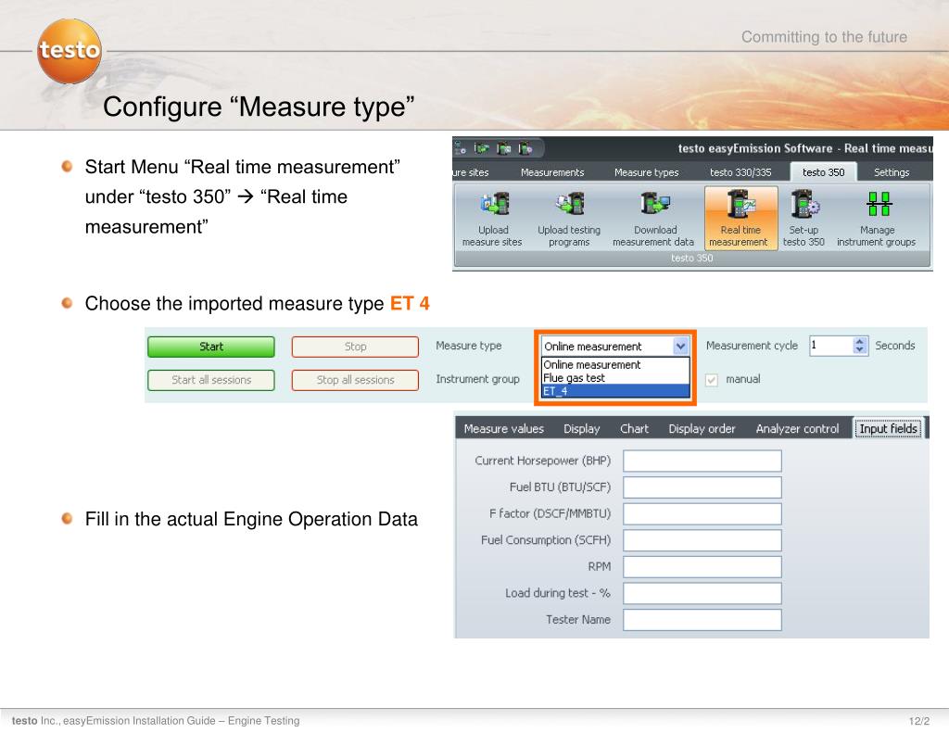Click the 'Committing to the future' tagline
Viewport: 949px width, 733px height.
tap(824, 37)
